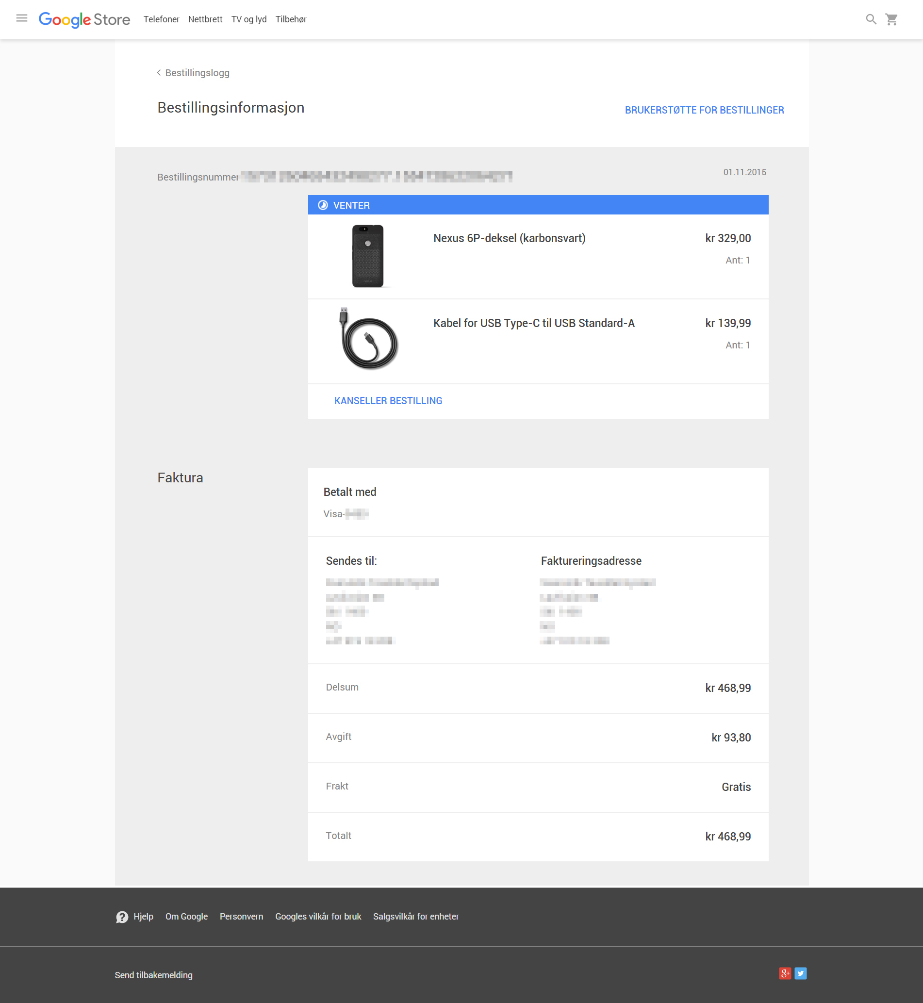Image resolution: width=923 pixels, height=1003 pixels.
Task: Open the Om Google footer link
Action: (186, 917)
